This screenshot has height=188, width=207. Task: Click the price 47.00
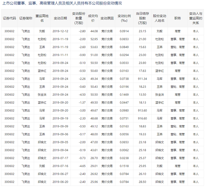(x=94, y=142)
